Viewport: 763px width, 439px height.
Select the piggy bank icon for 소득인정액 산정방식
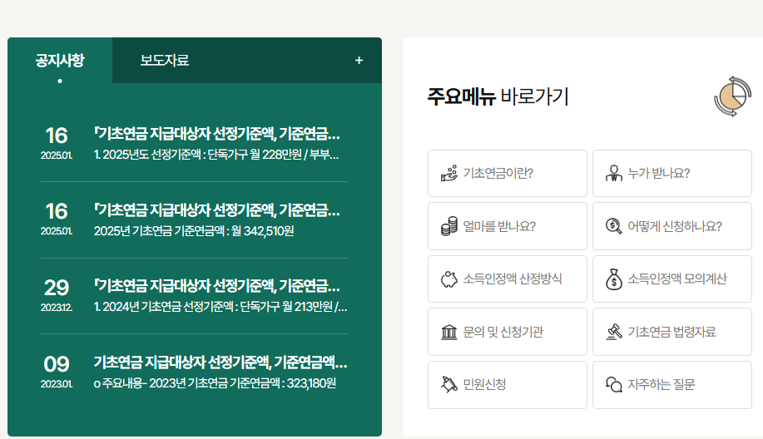[449, 279]
